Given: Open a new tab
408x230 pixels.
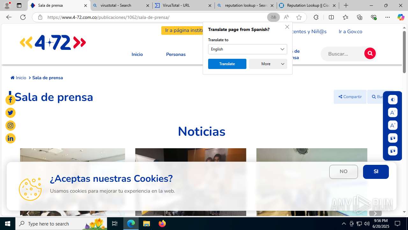Looking at the screenshot, I should point(346,5).
